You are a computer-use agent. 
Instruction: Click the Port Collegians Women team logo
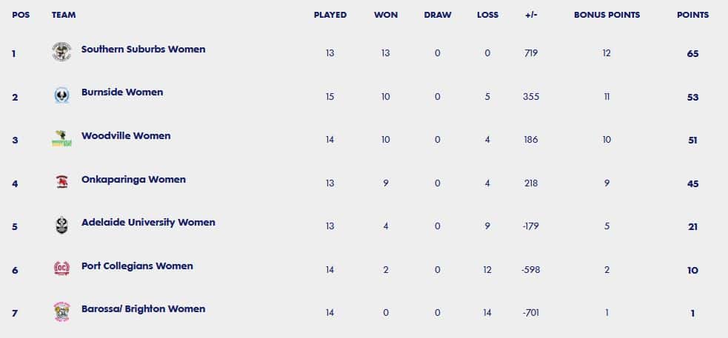pos(61,268)
